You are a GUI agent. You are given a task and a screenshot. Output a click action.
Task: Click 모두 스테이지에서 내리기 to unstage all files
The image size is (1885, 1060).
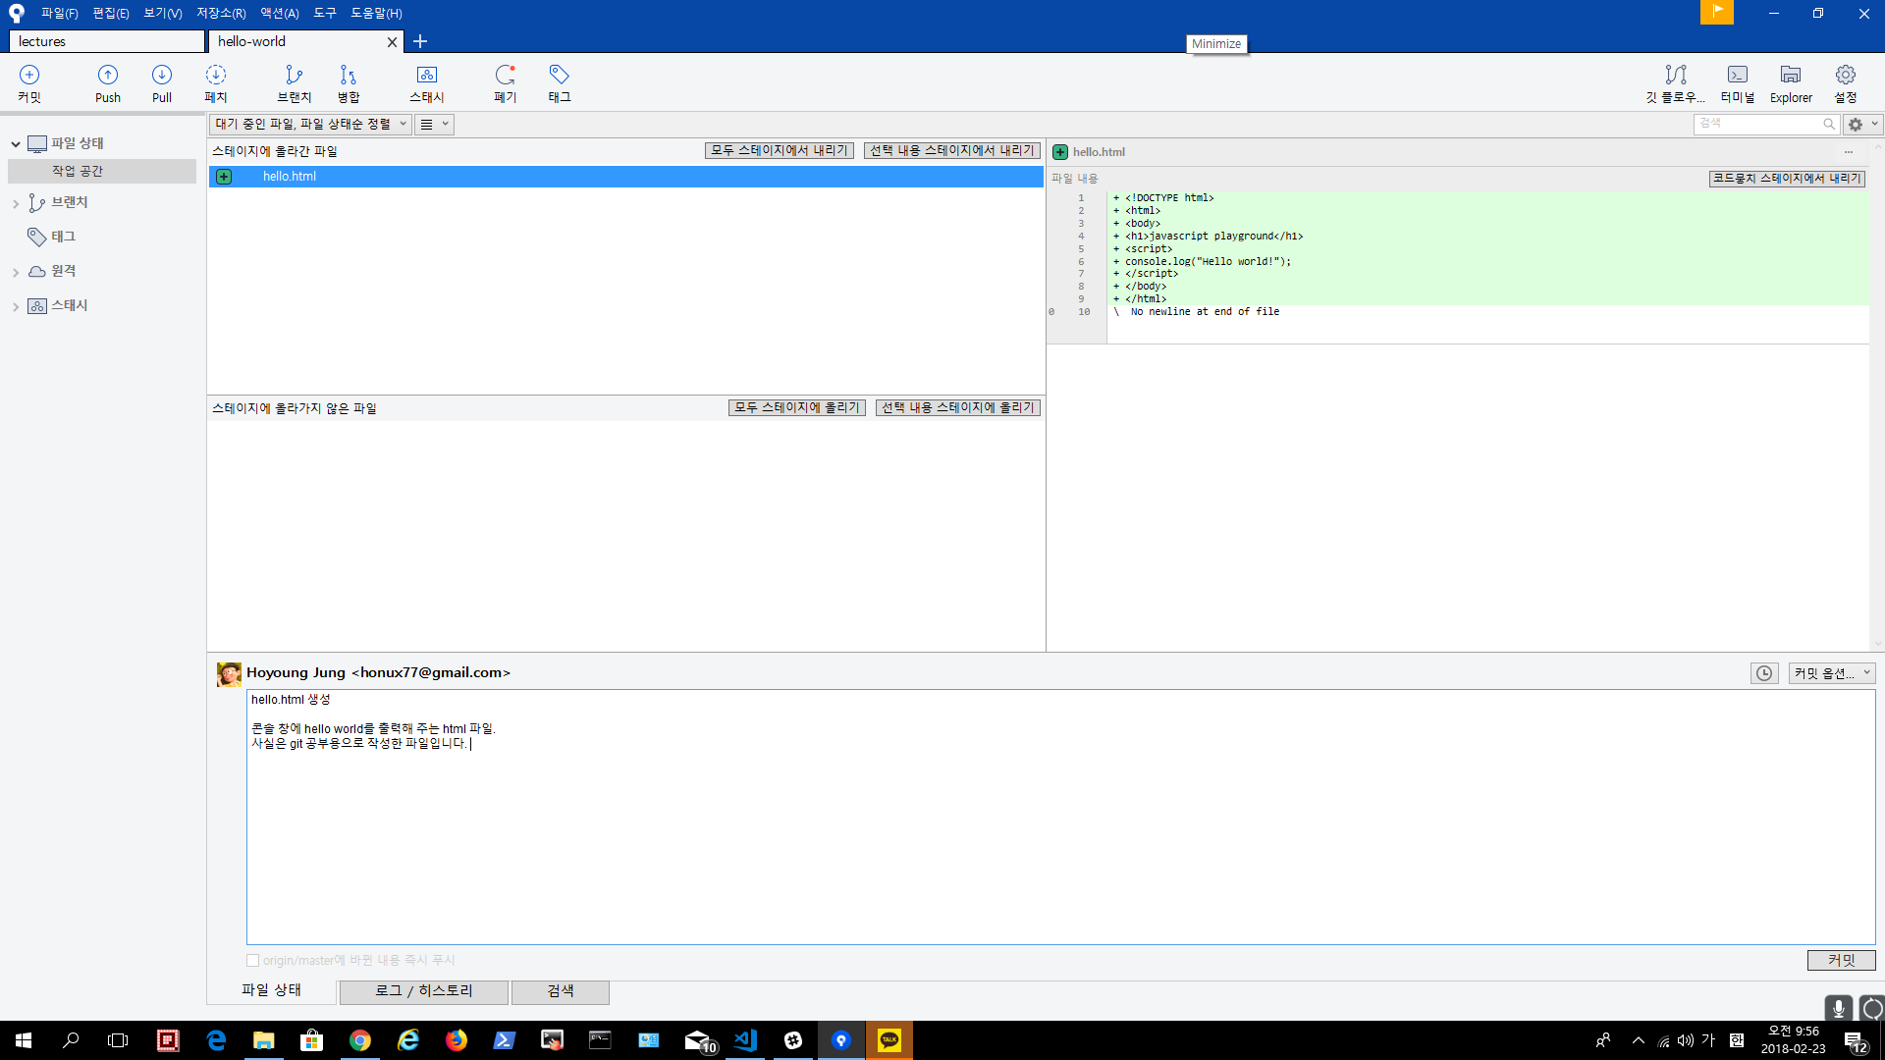click(x=779, y=150)
